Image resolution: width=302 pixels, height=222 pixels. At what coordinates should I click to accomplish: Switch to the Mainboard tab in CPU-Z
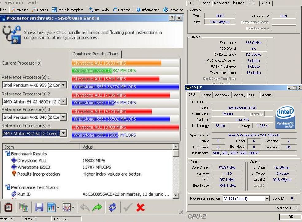[x=222, y=95]
